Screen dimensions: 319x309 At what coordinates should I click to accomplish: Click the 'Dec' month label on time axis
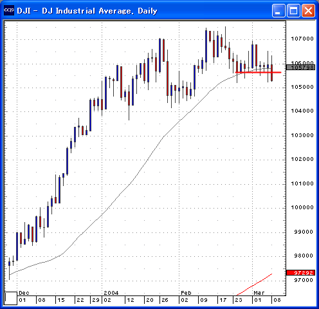point(24,293)
